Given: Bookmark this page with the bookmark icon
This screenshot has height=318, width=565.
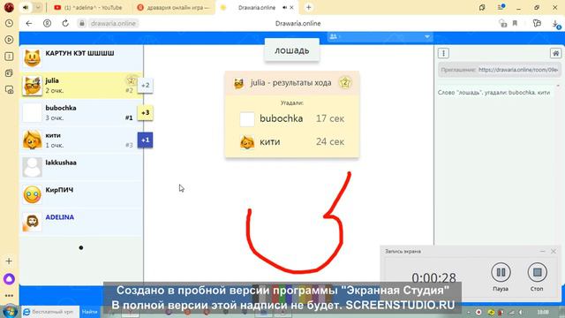Looking at the screenshot, I should tap(516, 24).
